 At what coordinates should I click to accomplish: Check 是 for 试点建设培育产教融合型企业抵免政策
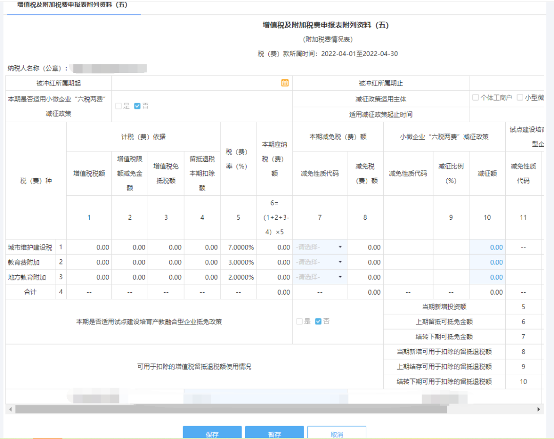tap(299, 321)
